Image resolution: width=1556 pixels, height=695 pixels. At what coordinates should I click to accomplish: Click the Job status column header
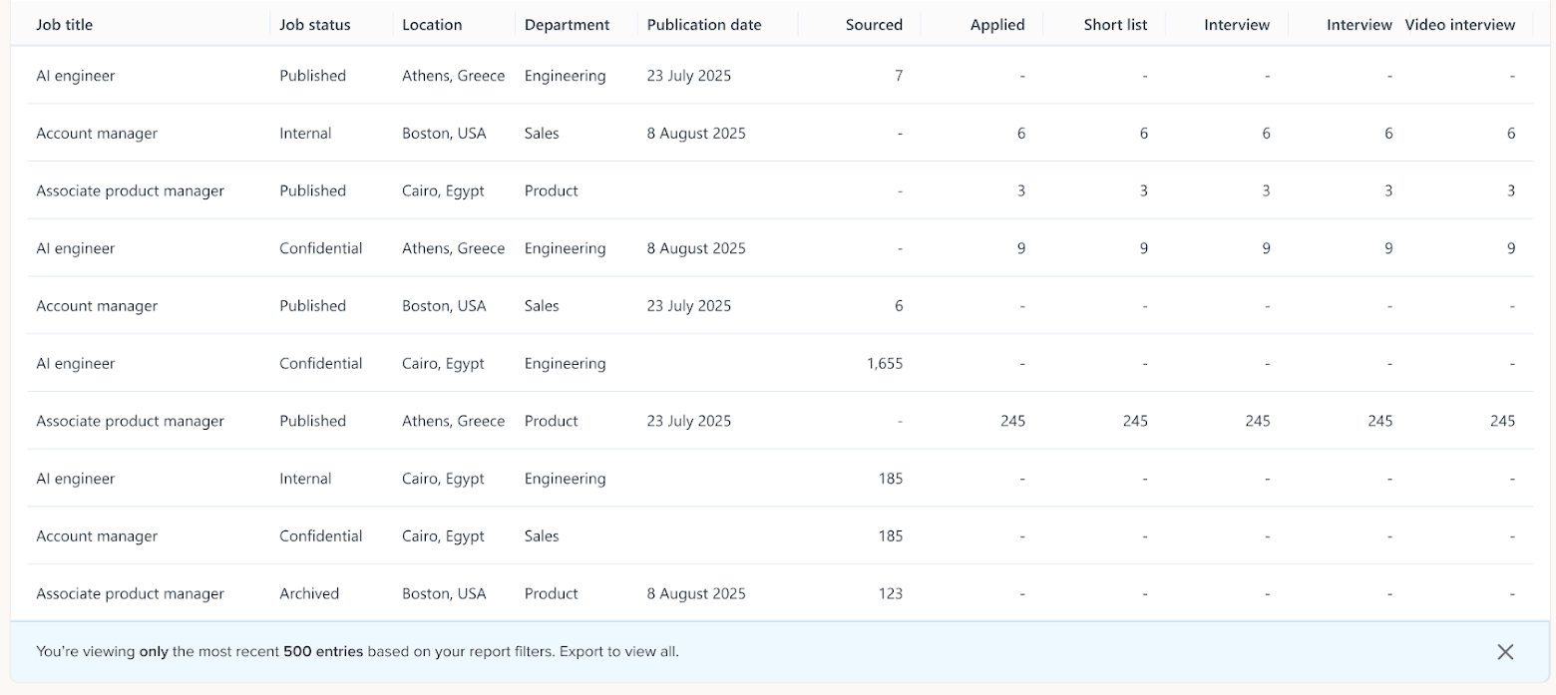[x=315, y=25]
